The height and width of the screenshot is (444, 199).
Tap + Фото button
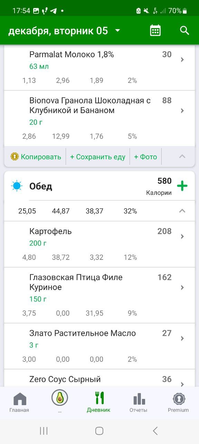(x=145, y=157)
